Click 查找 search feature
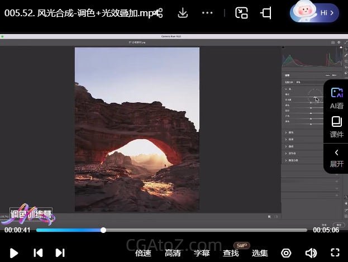Screen dimensions: 348x262 pyautogui.click(x=231, y=253)
